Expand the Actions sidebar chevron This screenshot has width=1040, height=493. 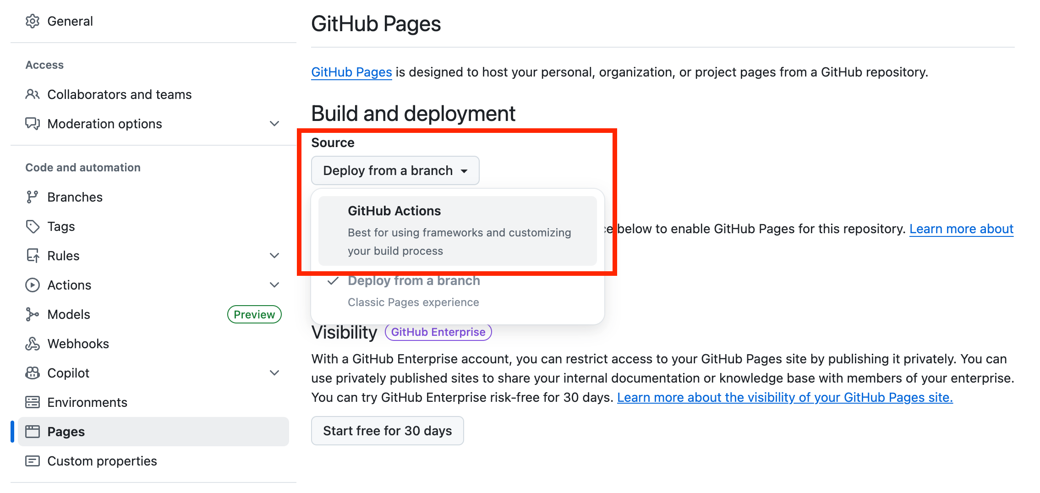pos(274,285)
